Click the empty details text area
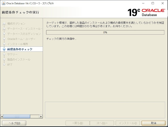 pos(105,110)
